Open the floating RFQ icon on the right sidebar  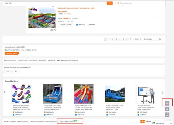(x=167, y=103)
